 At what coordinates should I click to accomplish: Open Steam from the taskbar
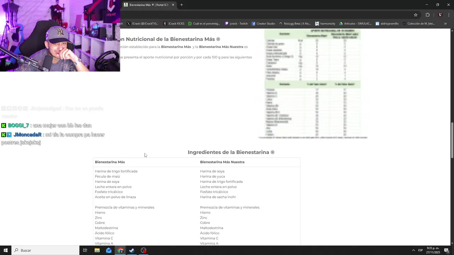[132, 250]
